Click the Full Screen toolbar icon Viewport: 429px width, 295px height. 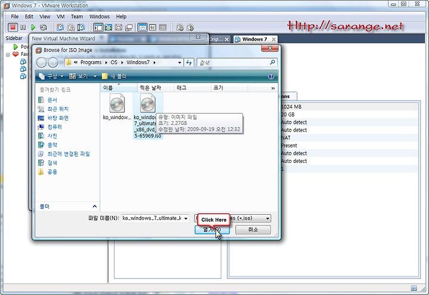click(108, 27)
